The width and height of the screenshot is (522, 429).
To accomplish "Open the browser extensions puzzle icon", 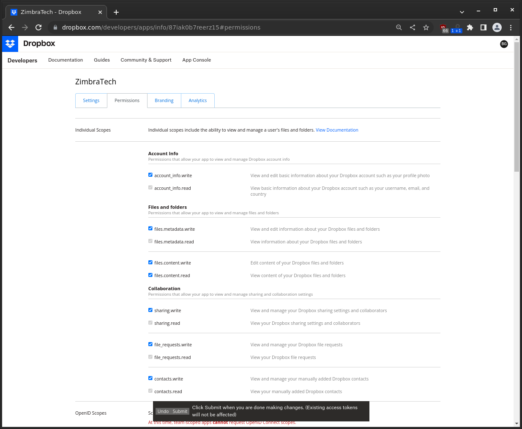I will coord(470,27).
